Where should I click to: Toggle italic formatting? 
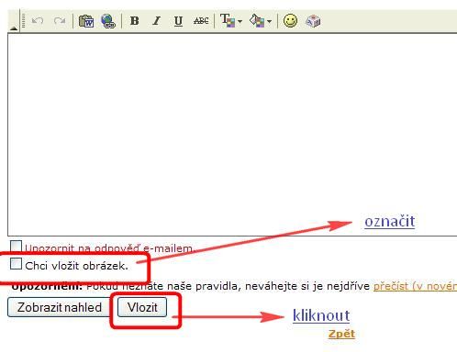pyautogui.click(x=156, y=21)
